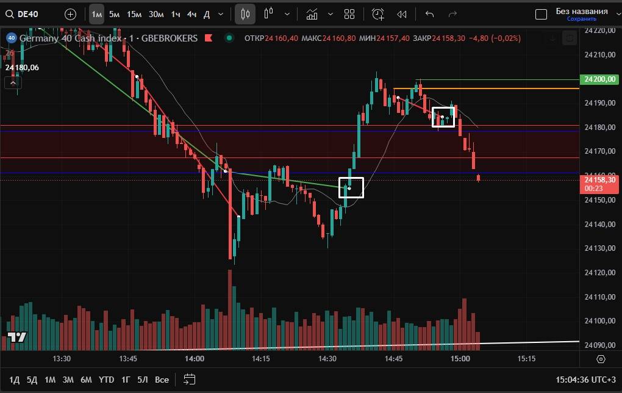This screenshot has height=393, width=622.
Task: Open the chart style dropdown arrow
Action: click(287, 15)
